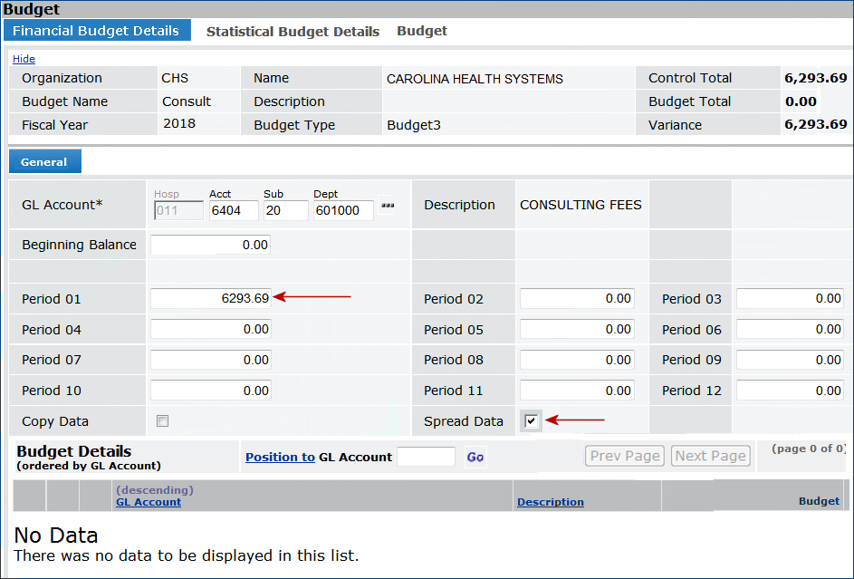Image resolution: width=854 pixels, height=579 pixels.
Task: Click the Prev Page button
Action: (x=625, y=456)
